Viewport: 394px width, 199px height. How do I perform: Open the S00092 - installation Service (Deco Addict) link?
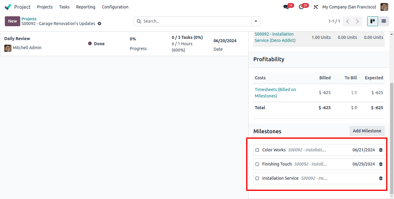pos(275,37)
